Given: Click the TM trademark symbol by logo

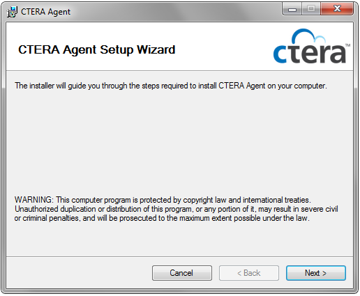Looking at the screenshot, I should tap(347, 45).
